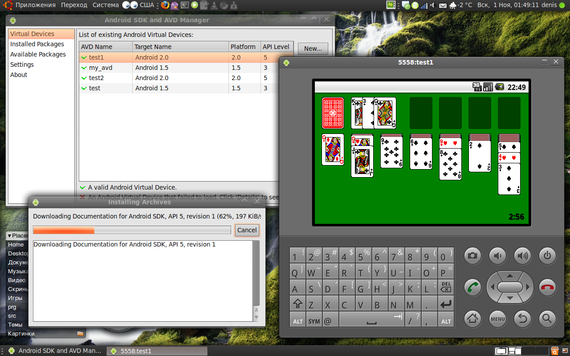Click the red end-call button
Screen dimensions: 570x356
point(547,287)
